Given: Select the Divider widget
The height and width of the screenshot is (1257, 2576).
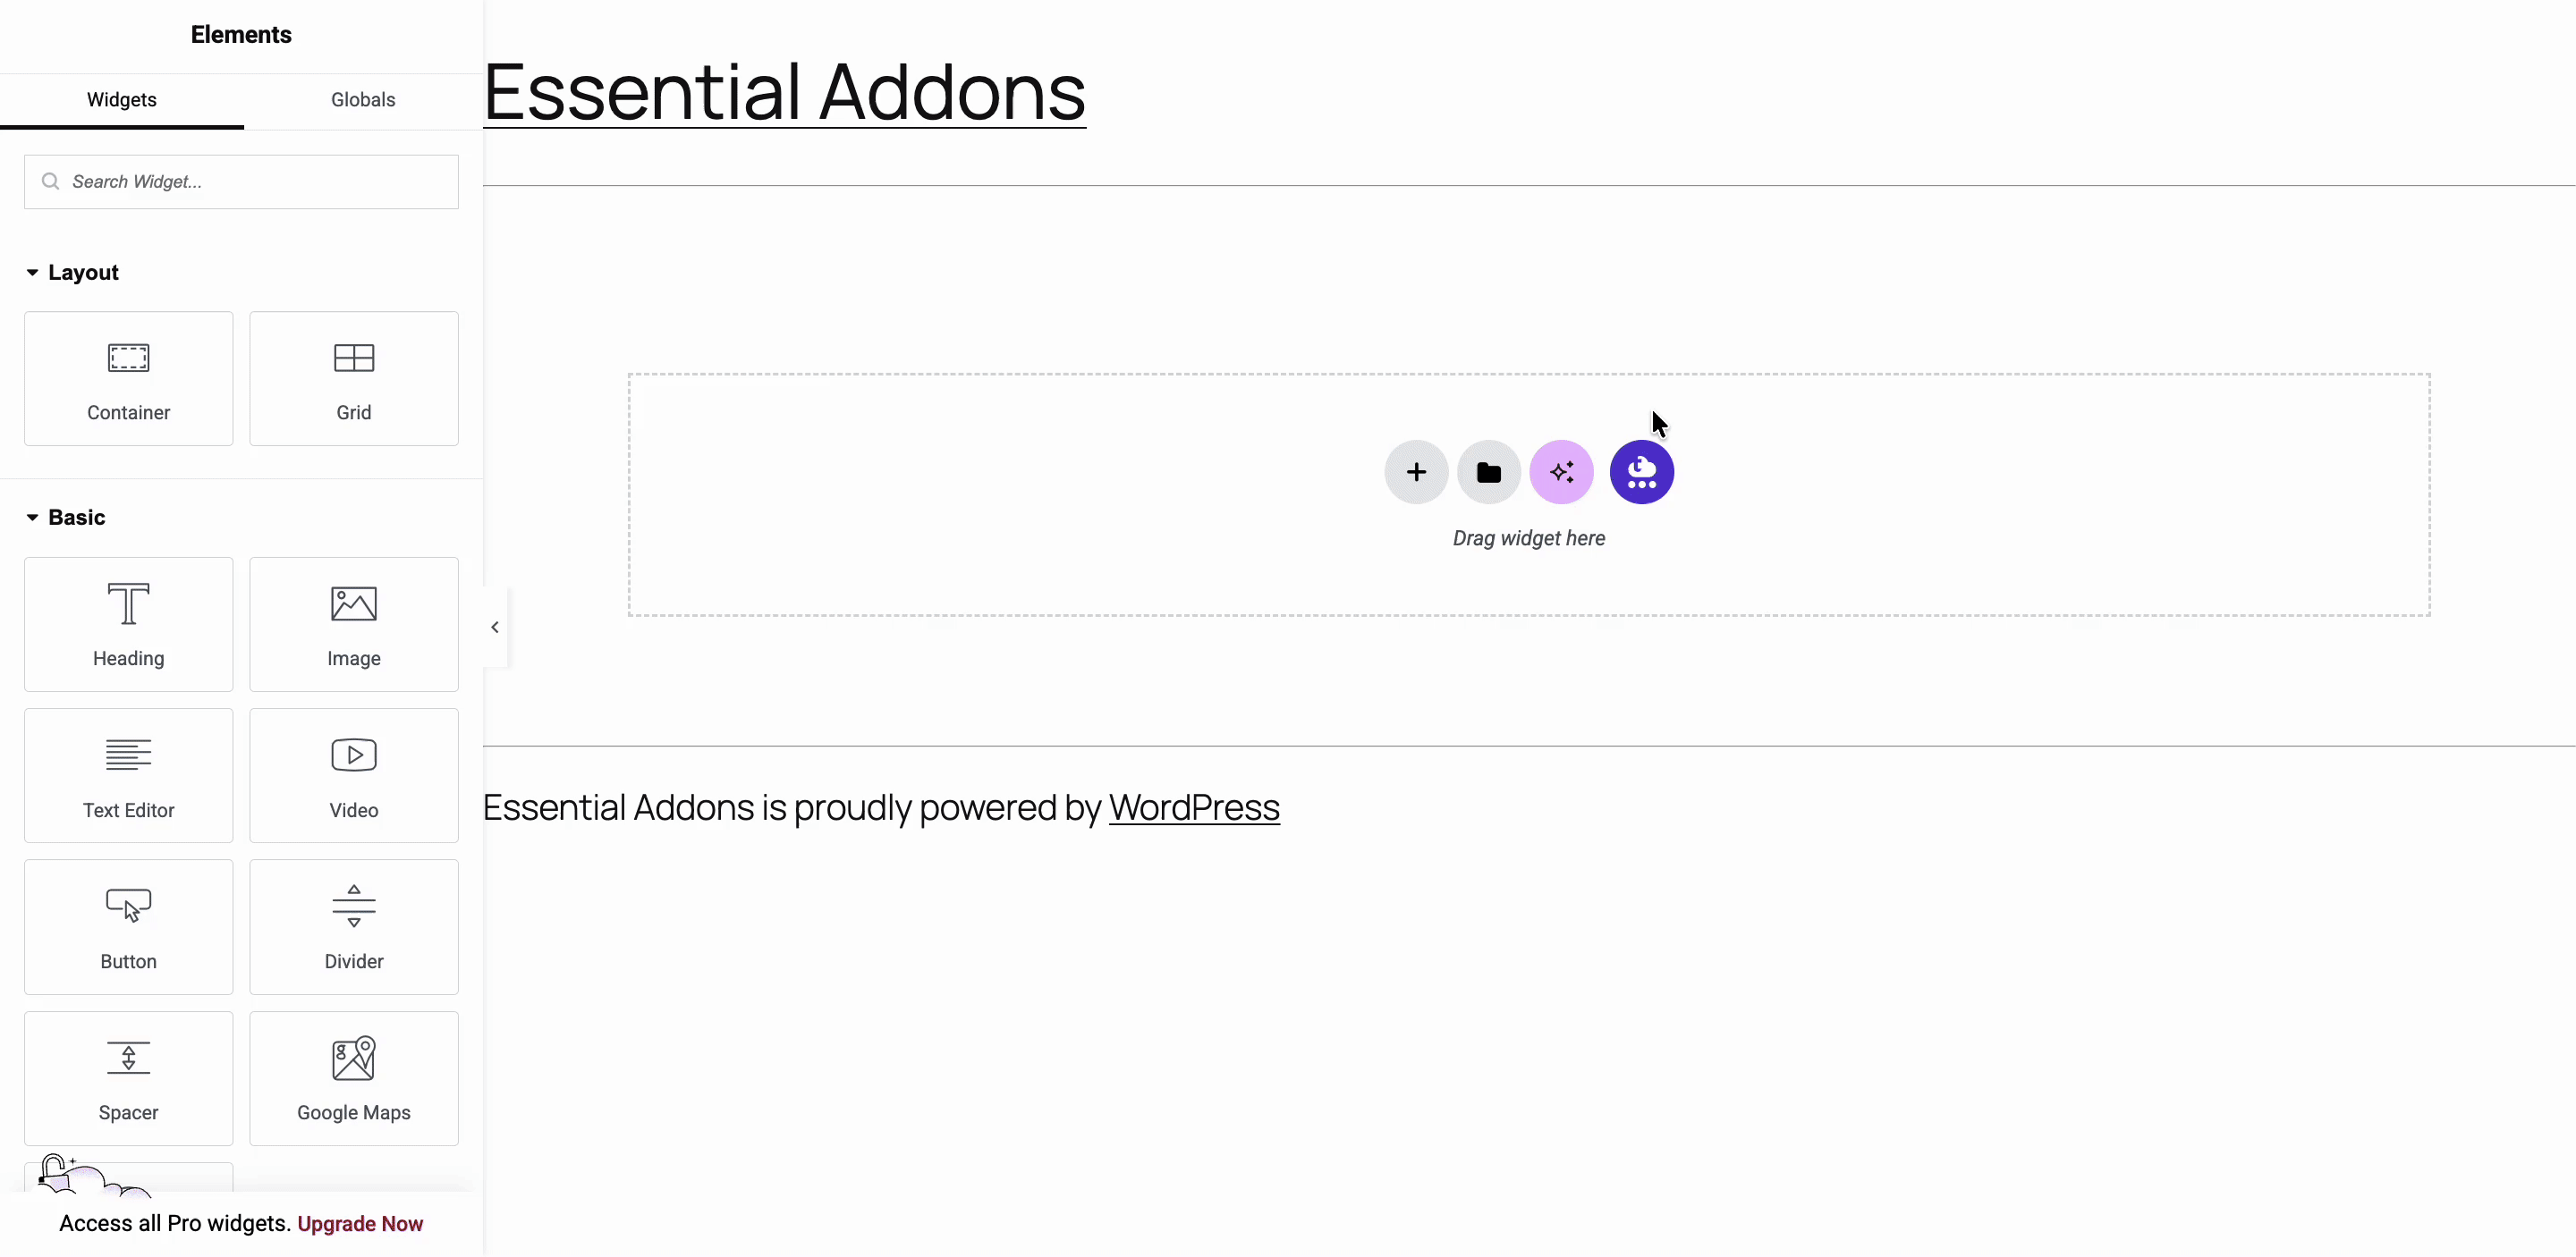Looking at the screenshot, I should pos(353,927).
